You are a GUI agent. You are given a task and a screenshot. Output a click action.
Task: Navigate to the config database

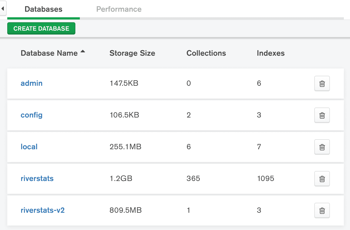click(x=31, y=115)
